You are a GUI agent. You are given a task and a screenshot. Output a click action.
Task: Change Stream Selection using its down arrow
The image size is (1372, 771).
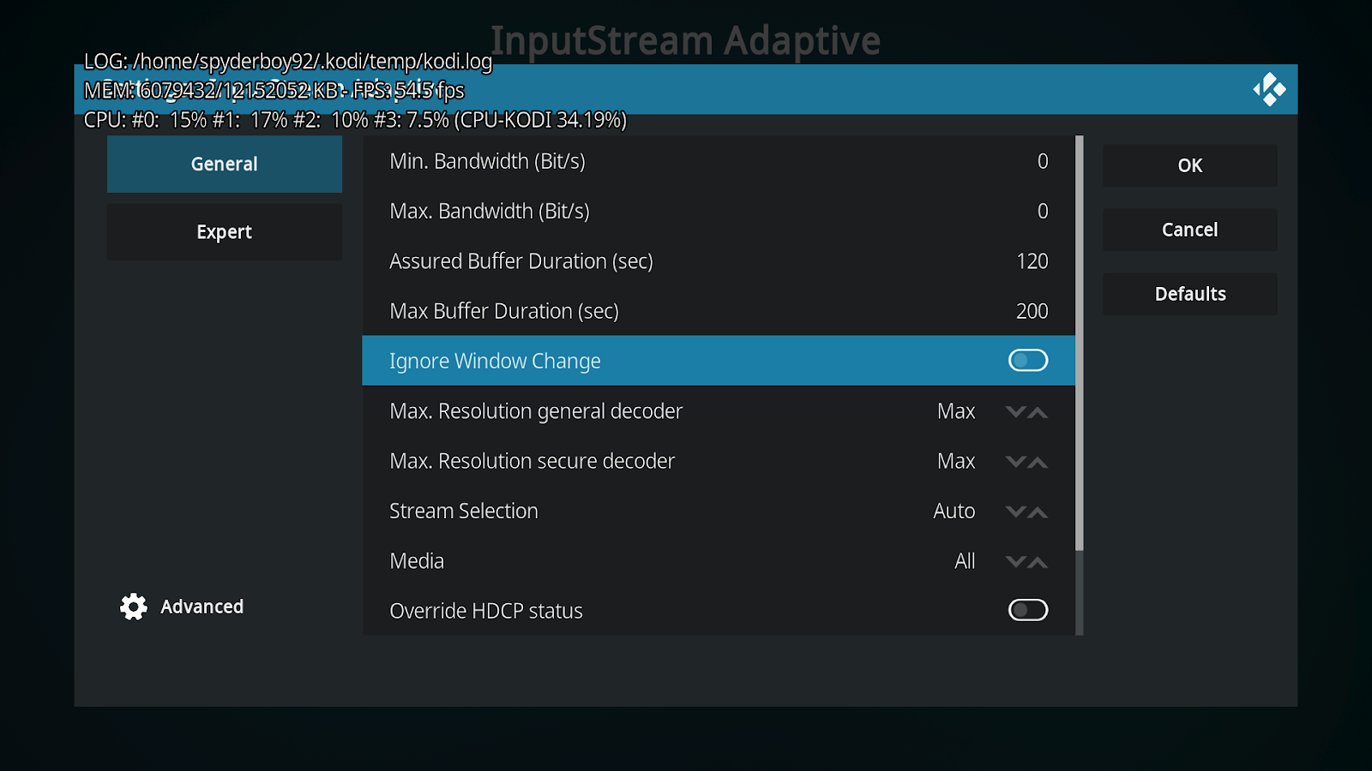coord(1015,511)
